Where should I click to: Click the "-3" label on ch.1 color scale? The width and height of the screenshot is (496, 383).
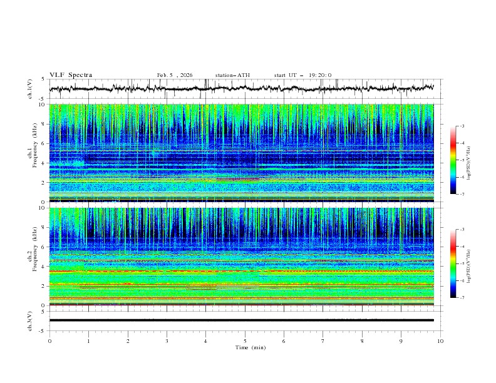pyautogui.click(x=462, y=126)
